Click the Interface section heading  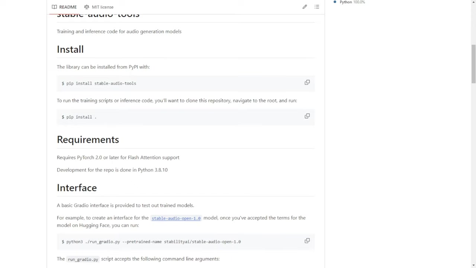77,188
